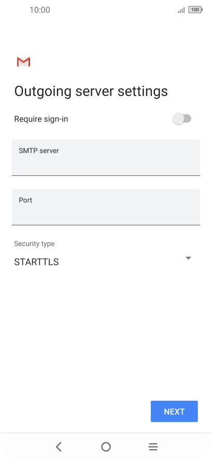Tap the signal strength icon
The height and width of the screenshot is (461, 212).
tap(181, 10)
